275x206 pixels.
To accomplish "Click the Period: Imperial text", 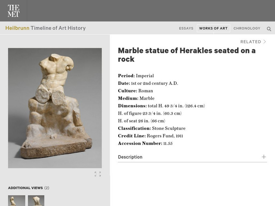I will 136,76.
